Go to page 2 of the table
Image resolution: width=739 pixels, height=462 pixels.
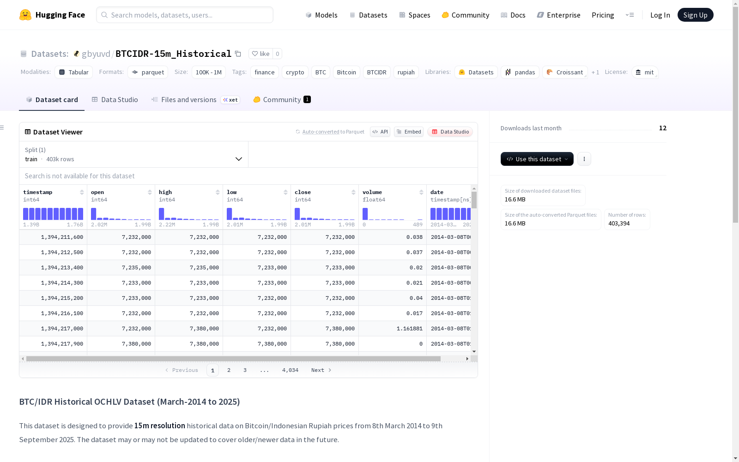tap(229, 370)
